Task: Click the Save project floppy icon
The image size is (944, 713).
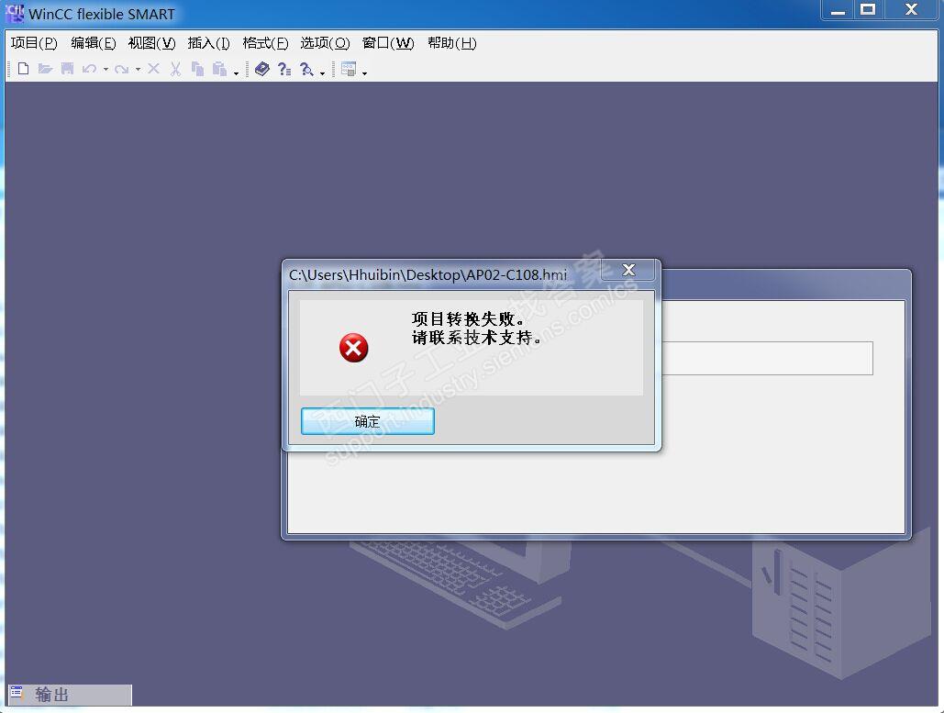Action: [x=68, y=69]
